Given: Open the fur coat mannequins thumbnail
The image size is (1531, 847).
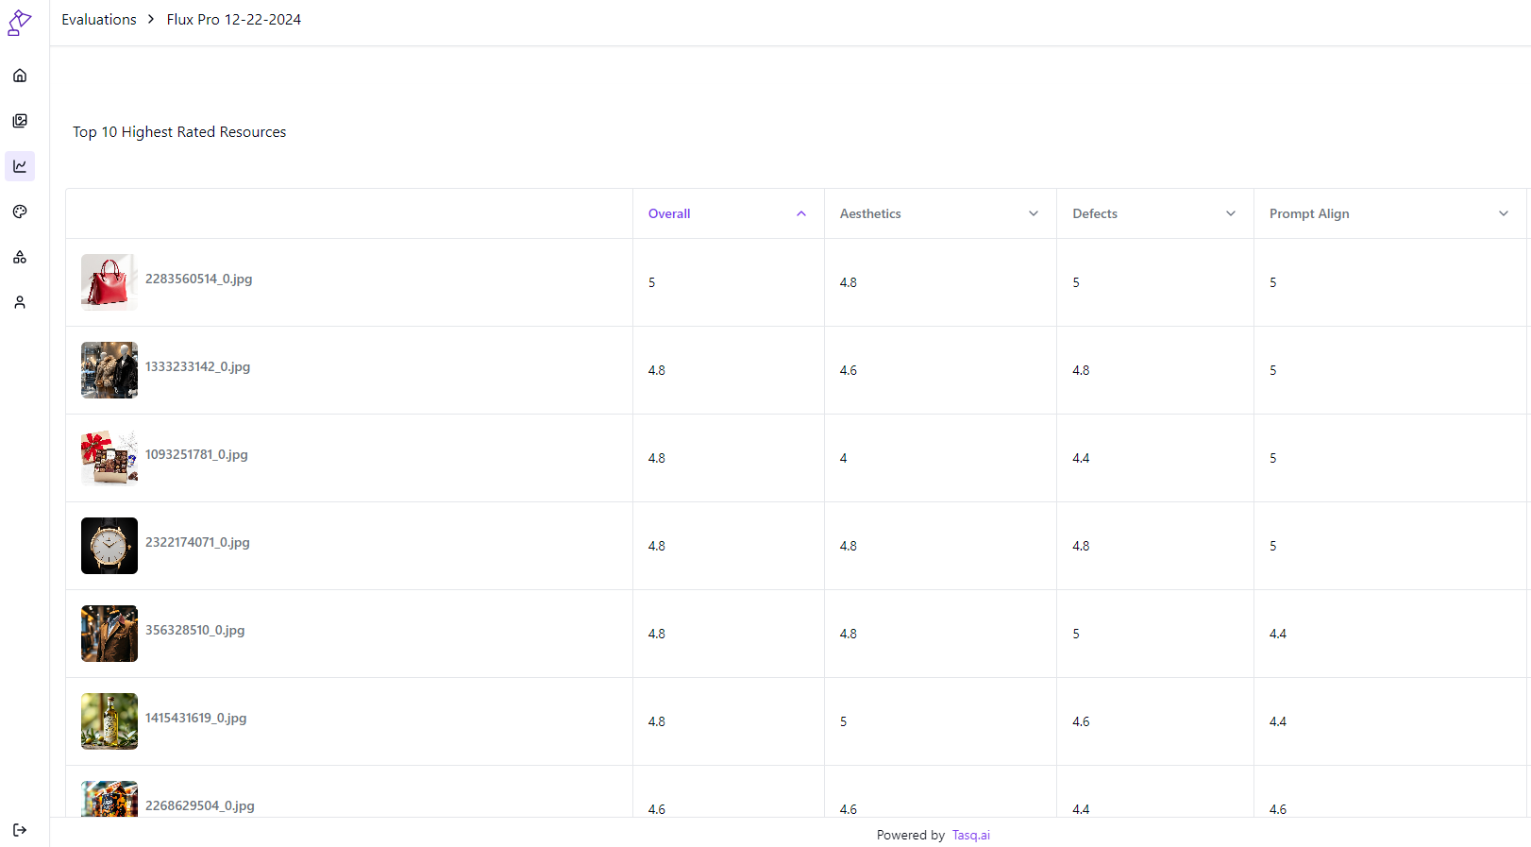Looking at the screenshot, I should pyautogui.click(x=109, y=370).
